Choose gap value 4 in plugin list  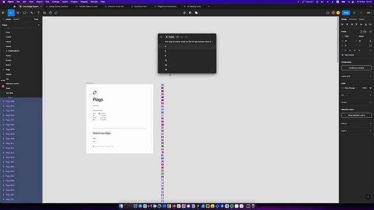pyautogui.click(x=187, y=47)
